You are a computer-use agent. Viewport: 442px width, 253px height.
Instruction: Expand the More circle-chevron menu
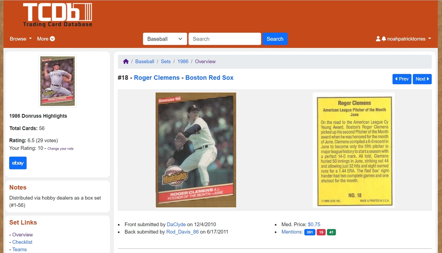[46, 39]
